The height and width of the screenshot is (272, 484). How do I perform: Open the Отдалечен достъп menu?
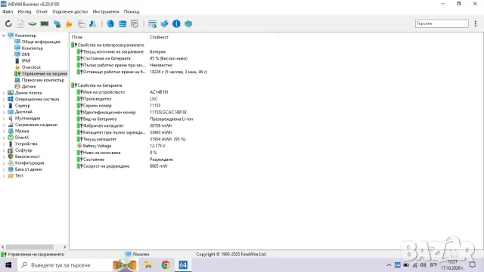click(x=70, y=12)
